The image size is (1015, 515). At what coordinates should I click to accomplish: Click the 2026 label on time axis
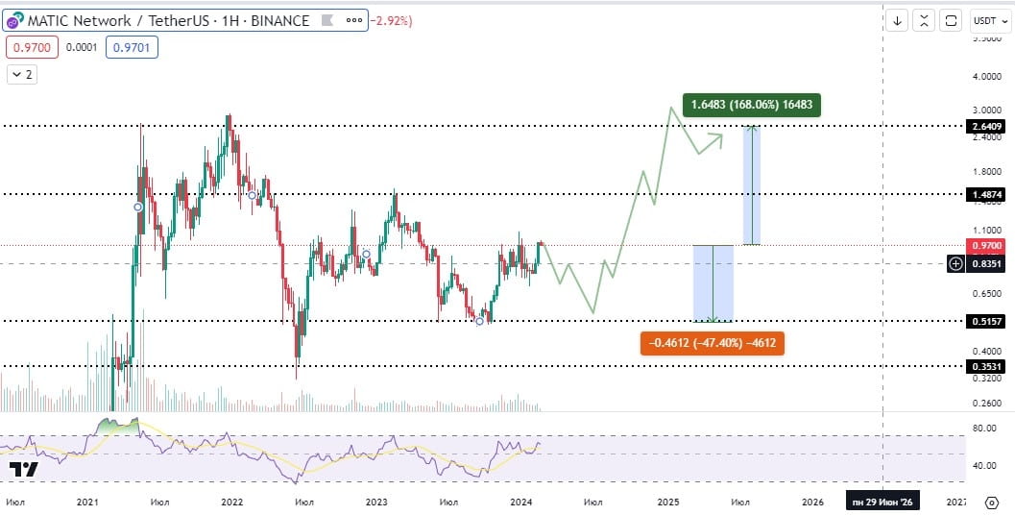(x=813, y=503)
